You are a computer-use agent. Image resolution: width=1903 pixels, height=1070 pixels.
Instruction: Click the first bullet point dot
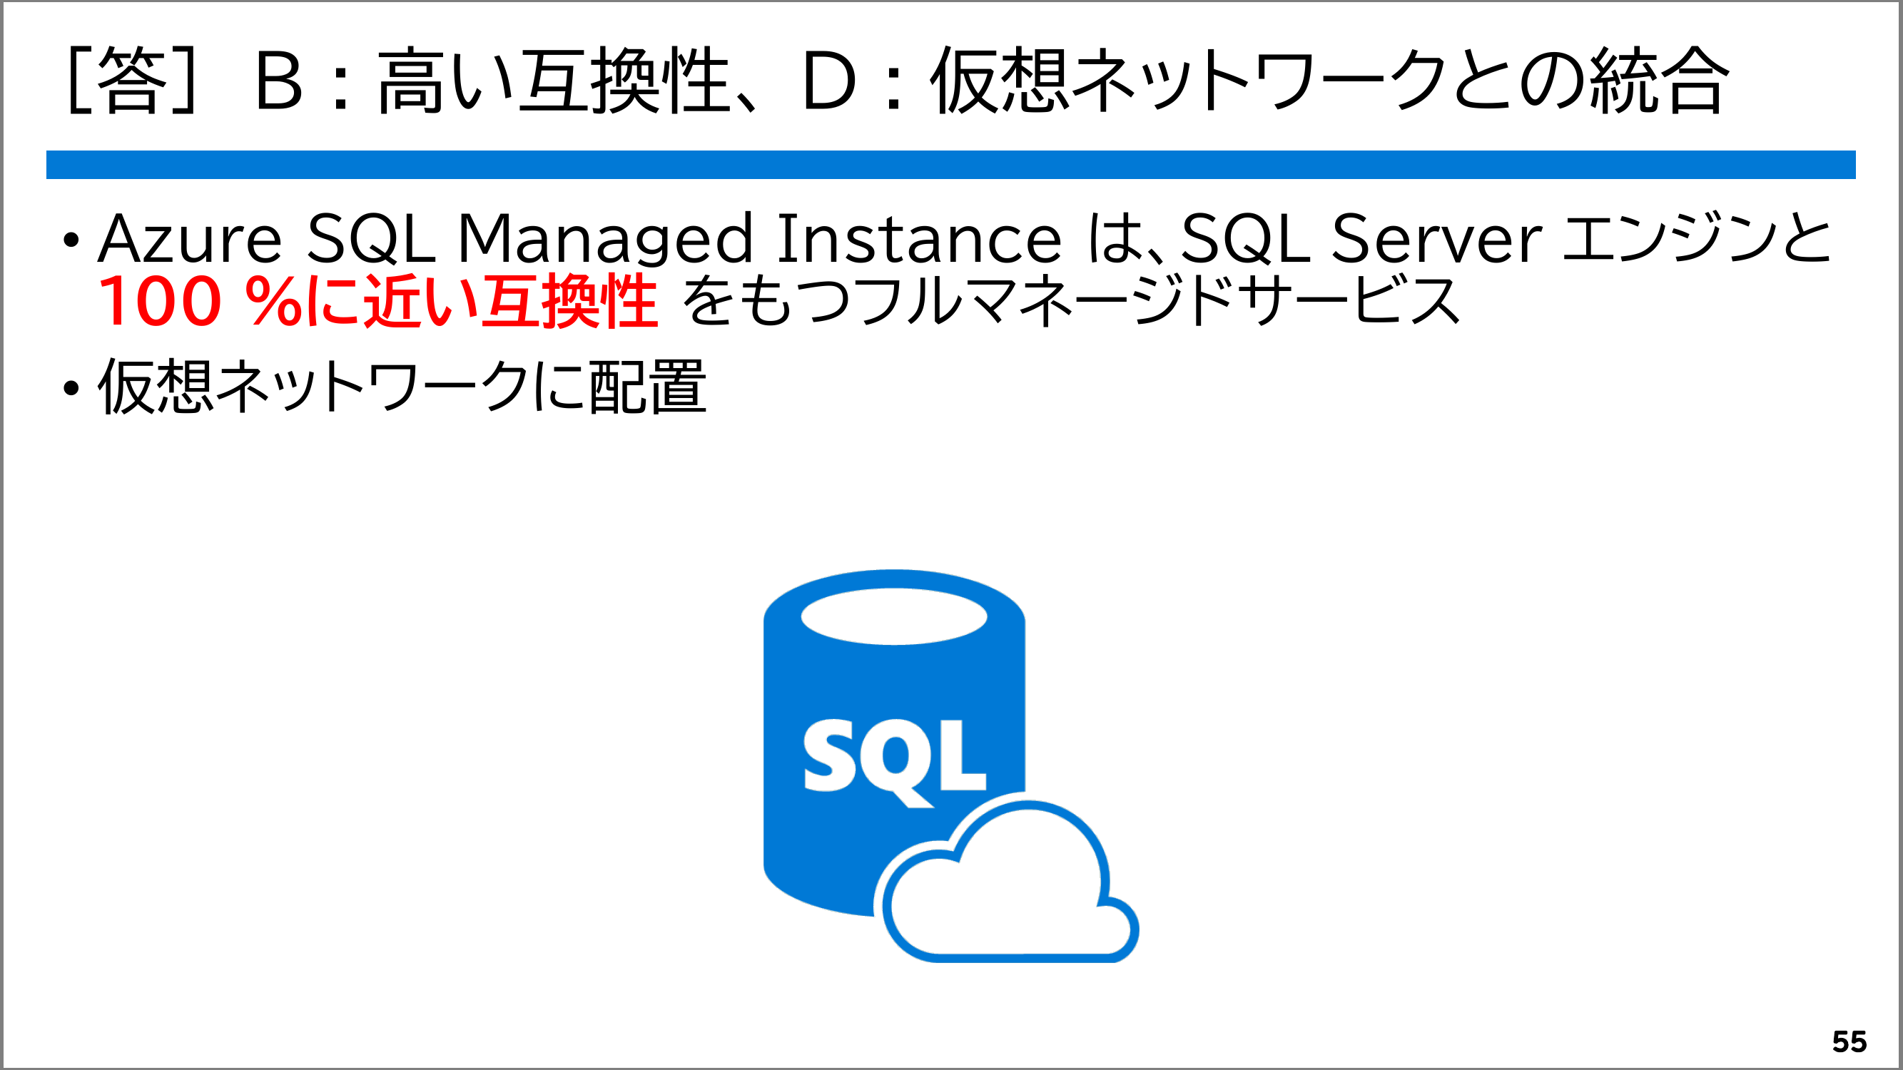71,239
